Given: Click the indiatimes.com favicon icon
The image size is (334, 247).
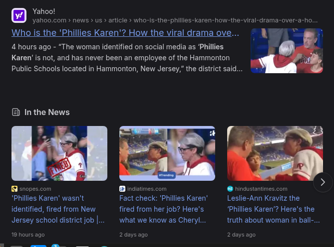Looking at the screenshot, I should point(122,189).
